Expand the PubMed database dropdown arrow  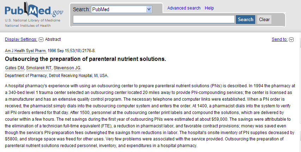[x=149, y=9]
